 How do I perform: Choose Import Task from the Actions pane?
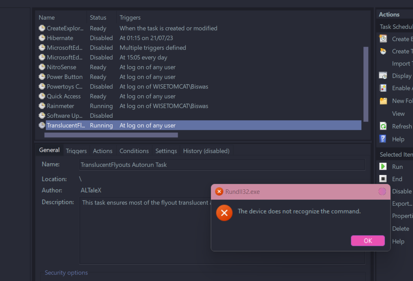(x=402, y=63)
